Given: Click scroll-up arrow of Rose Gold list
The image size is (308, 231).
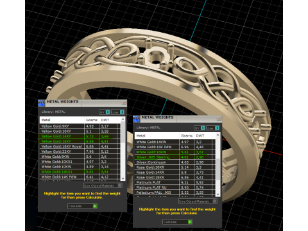Looking at the screenshot, I should 218,135.
